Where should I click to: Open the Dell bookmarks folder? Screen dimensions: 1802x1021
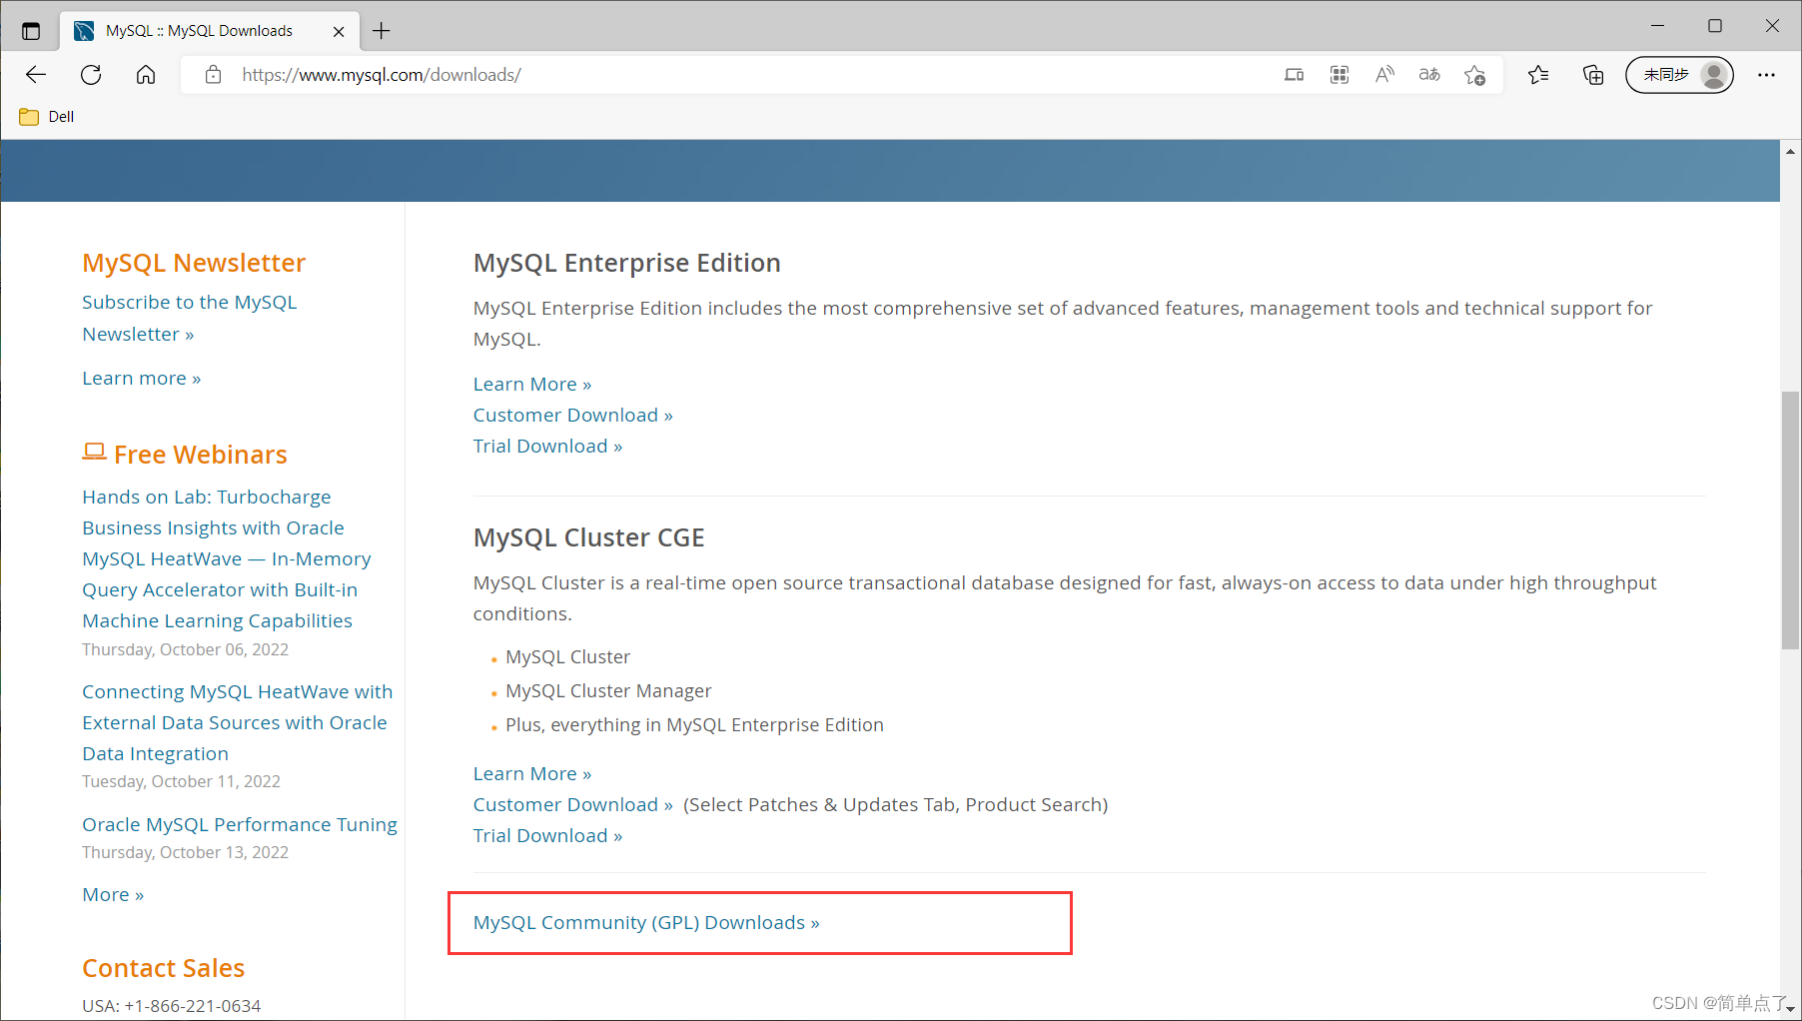47,117
